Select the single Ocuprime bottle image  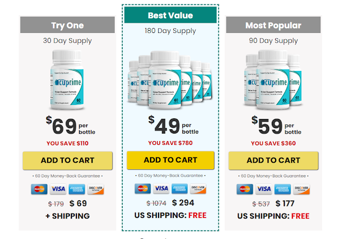(x=67, y=79)
